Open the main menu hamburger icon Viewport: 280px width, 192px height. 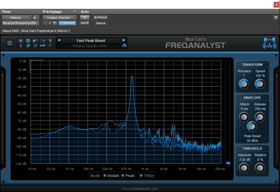click(x=21, y=41)
